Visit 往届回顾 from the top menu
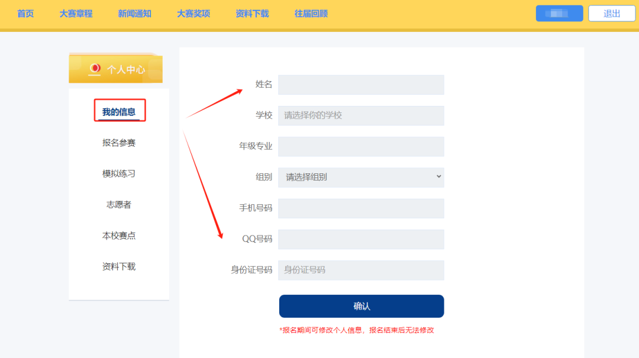Viewport: 639px width, 358px height. [x=311, y=14]
